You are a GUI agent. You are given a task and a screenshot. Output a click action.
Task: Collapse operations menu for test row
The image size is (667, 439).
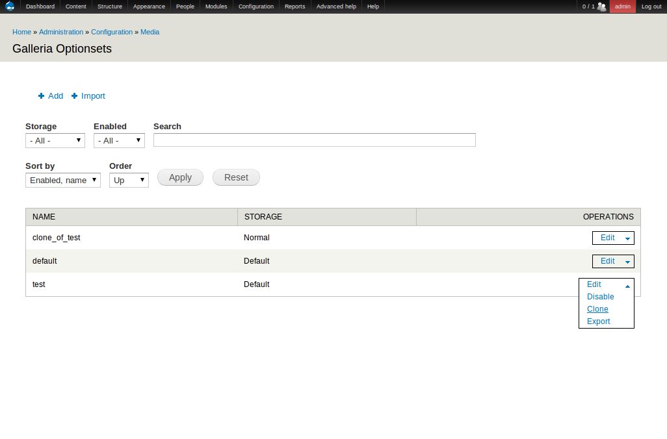click(627, 286)
